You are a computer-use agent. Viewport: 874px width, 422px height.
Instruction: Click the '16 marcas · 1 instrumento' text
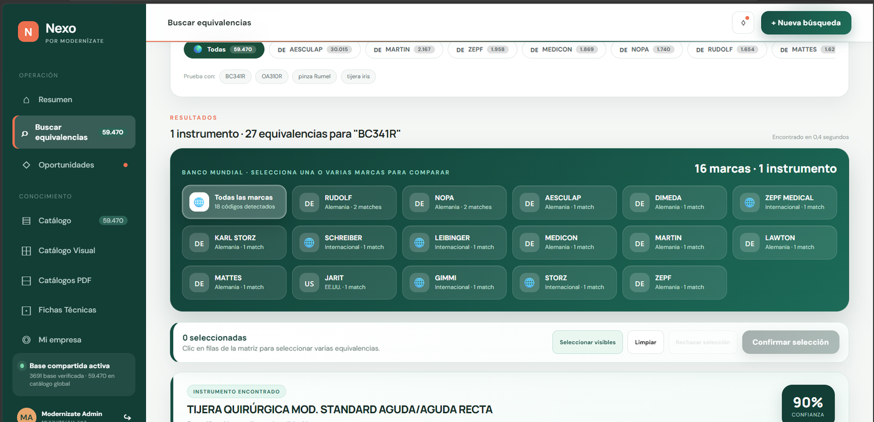765,168
